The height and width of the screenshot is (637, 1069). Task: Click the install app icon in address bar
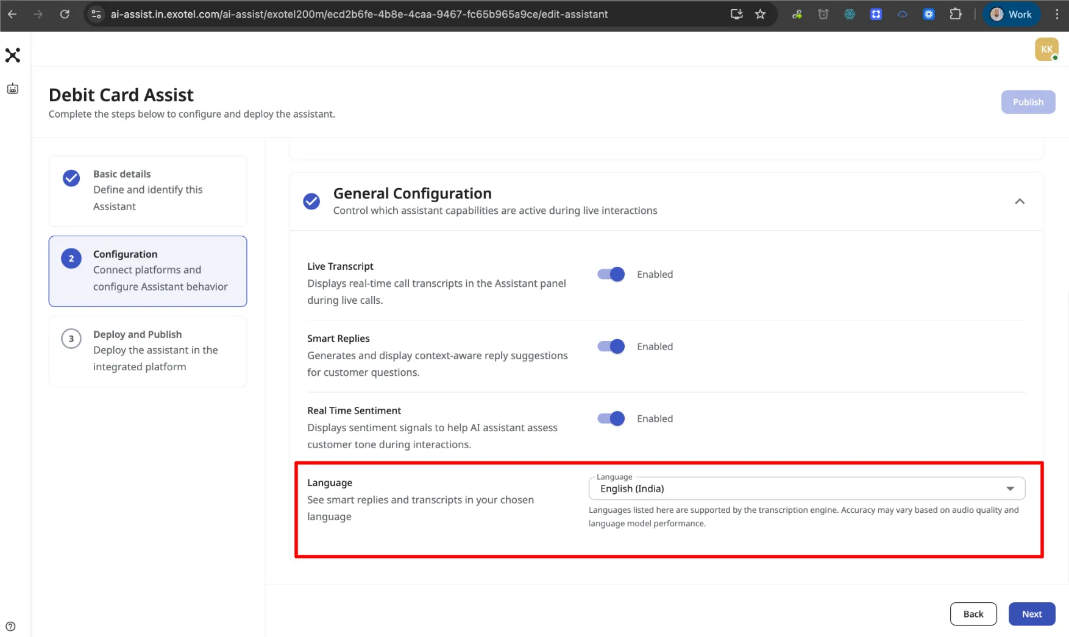click(x=736, y=14)
